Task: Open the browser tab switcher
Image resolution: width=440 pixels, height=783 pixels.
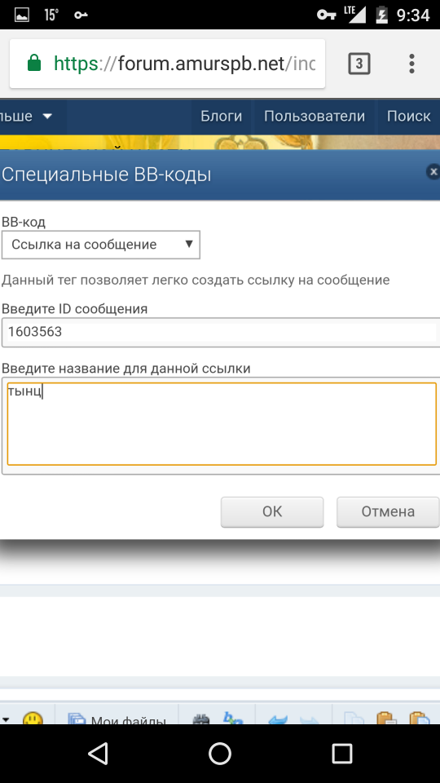Action: pyautogui.click(x=359, y=64)
